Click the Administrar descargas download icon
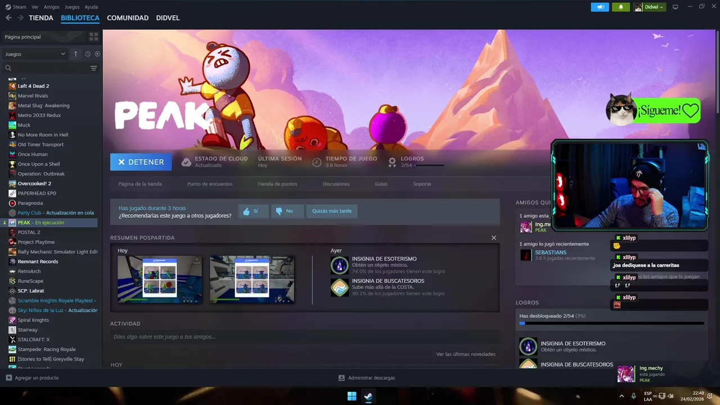720x405 pixels. (341, 378)
